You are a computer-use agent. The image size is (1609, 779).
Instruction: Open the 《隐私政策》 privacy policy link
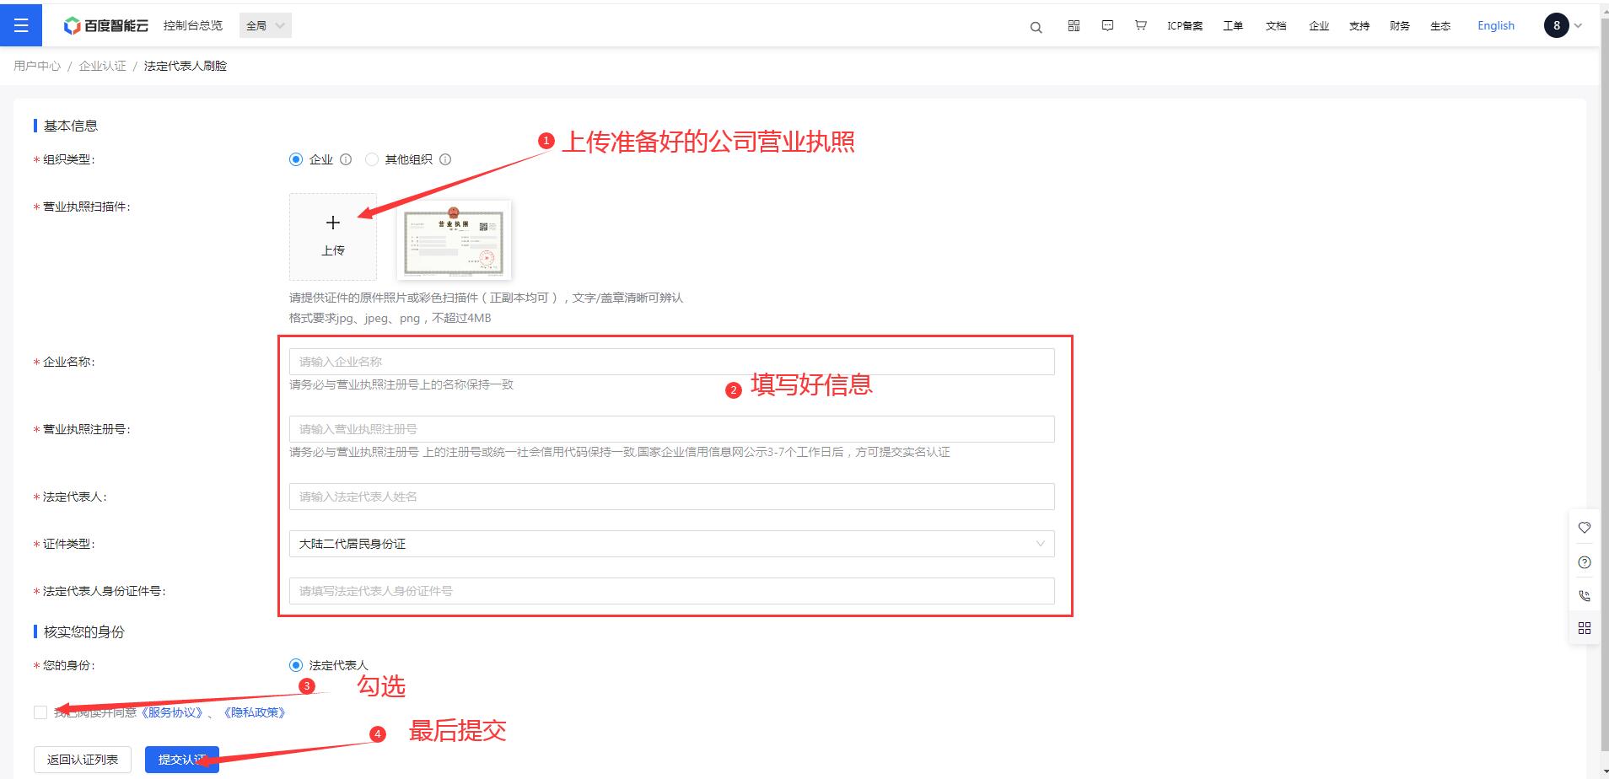coord(255,712)
